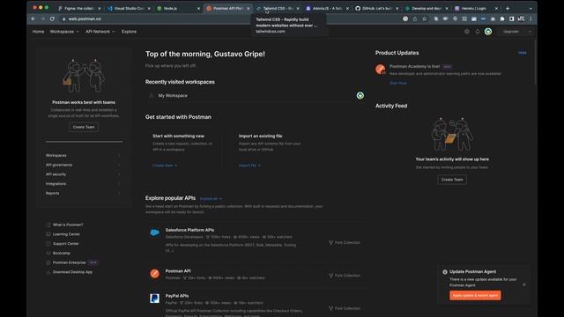This screenshot has height=317, width=564.
Task: Click the orange Postman API logo
Action: 155,274
